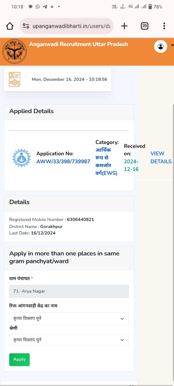Click application number AWW/33/398/739987

coord(63,162)
